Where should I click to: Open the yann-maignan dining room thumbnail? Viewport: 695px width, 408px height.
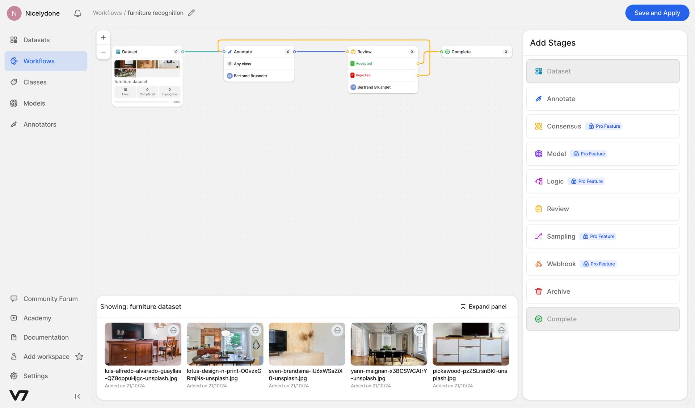tap(389, 344)
